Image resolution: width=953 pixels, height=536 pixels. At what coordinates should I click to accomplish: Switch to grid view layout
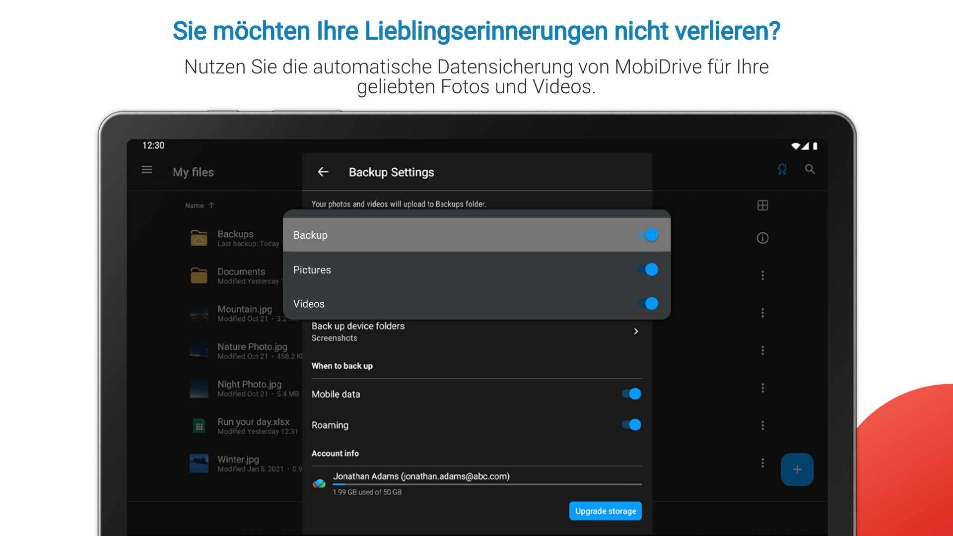[x=763, y=205]
